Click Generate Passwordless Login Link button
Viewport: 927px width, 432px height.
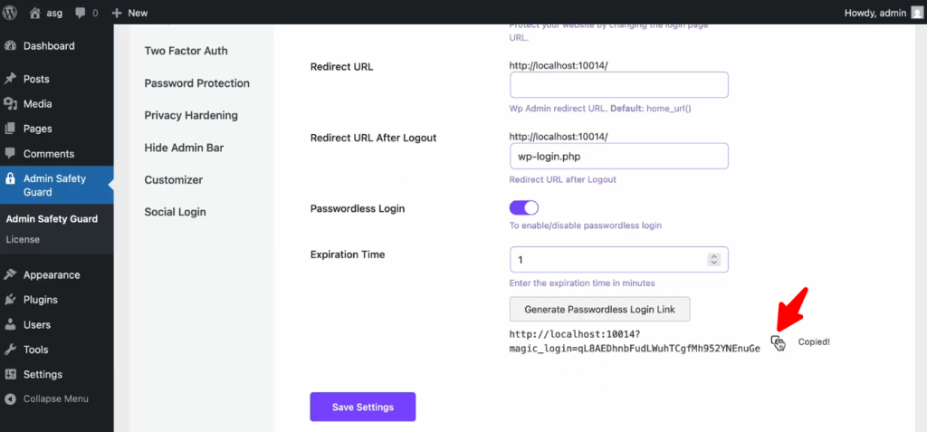click(x=599, y=309)
